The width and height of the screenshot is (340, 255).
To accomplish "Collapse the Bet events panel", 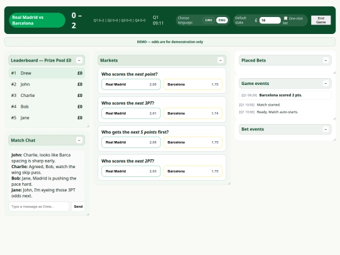I will [x=326, y=130].
